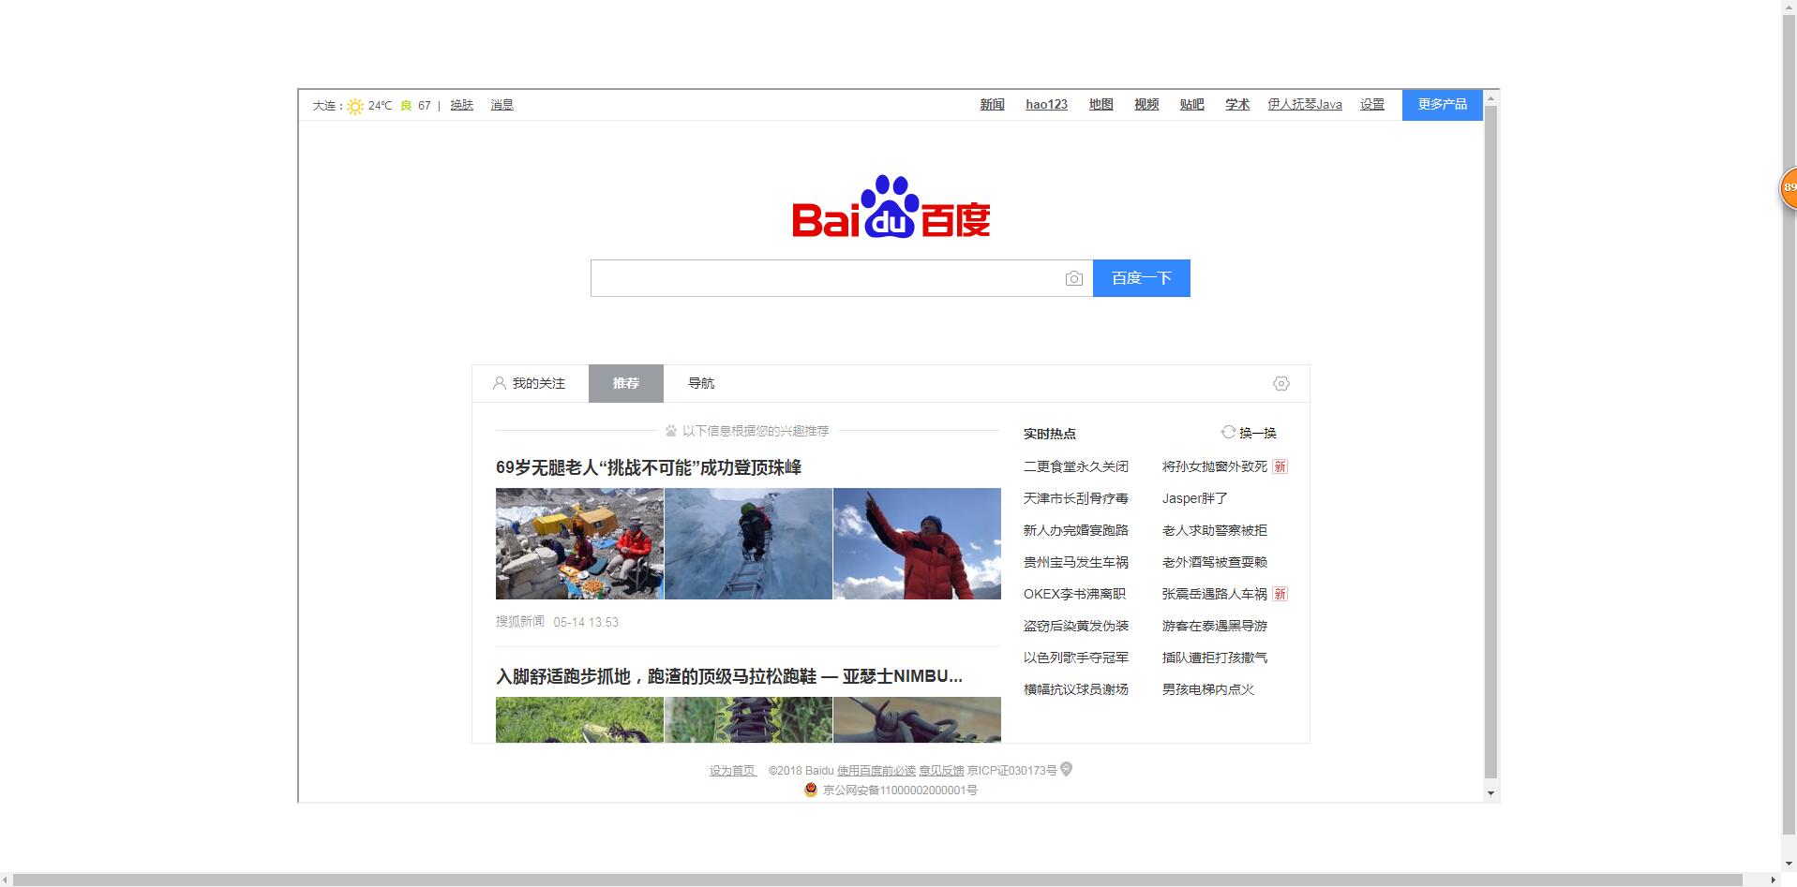Click the person icon beside 我的关注
Screen dimensions: 1797x887
tap(498, 382)
